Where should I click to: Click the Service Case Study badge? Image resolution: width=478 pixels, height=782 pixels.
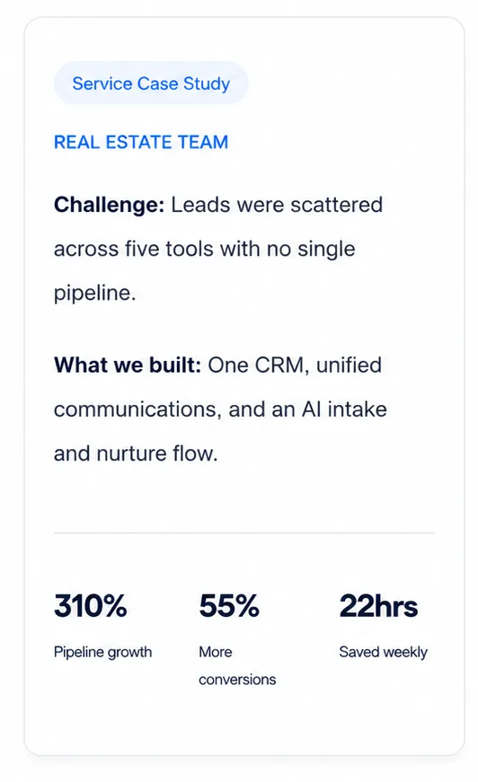151,83
